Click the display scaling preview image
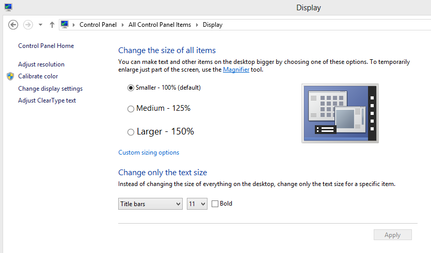Screen dimensions: 431x253 point(340,113)
